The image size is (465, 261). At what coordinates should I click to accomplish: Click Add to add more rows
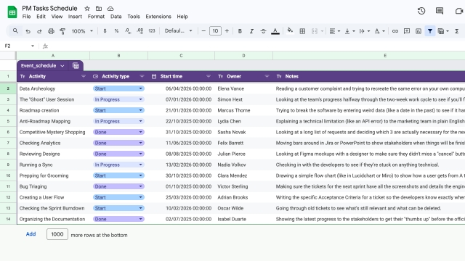(31, 234)
